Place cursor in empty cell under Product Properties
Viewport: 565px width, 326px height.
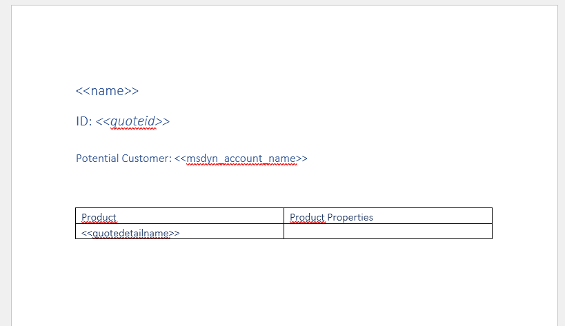tap(388, 232)
